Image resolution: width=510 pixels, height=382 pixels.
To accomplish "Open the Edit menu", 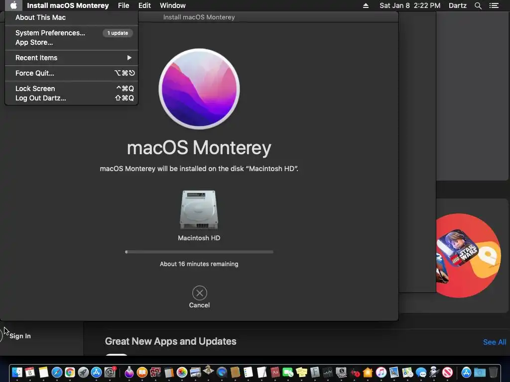I will coord(144,5).
